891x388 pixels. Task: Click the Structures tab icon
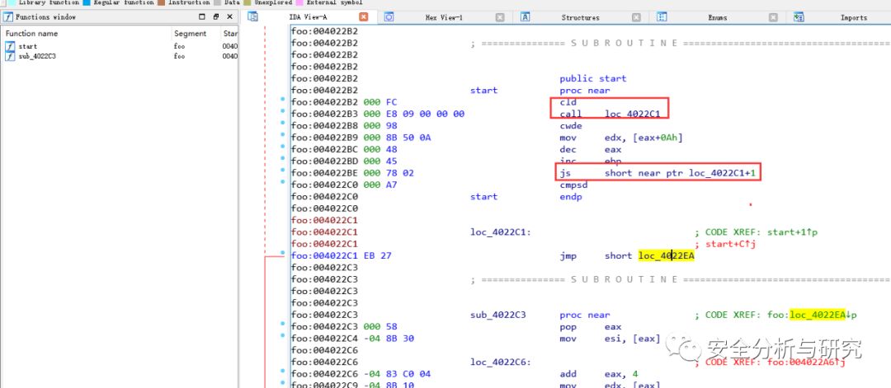[526, 17]
